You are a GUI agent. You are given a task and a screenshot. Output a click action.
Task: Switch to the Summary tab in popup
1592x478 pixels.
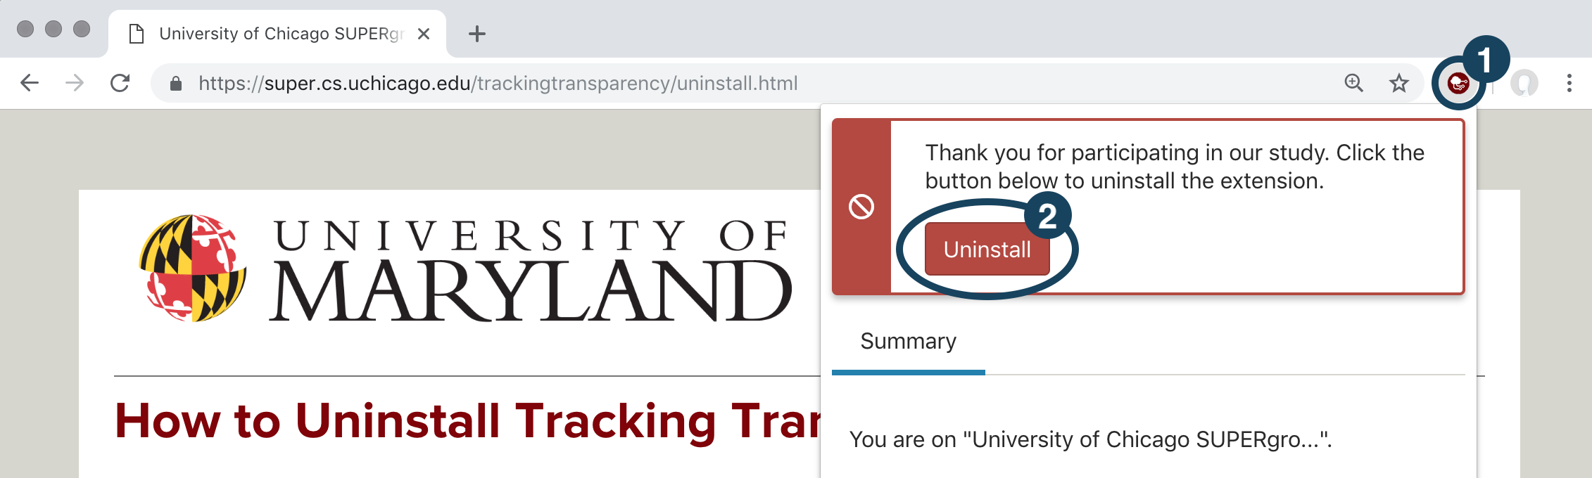point(908,342)
